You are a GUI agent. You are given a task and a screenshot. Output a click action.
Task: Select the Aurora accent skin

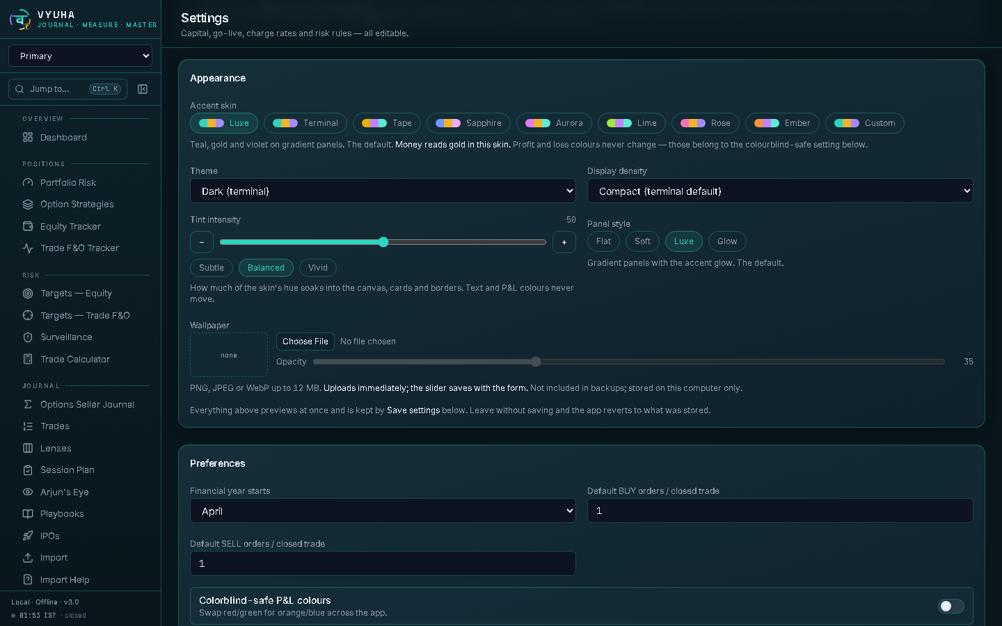coord(554,123)
